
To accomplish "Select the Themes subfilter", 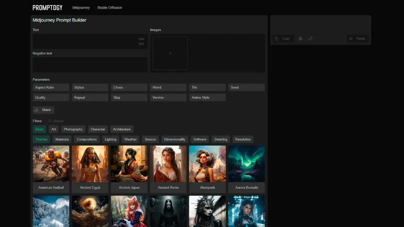I will pos(41,139).
